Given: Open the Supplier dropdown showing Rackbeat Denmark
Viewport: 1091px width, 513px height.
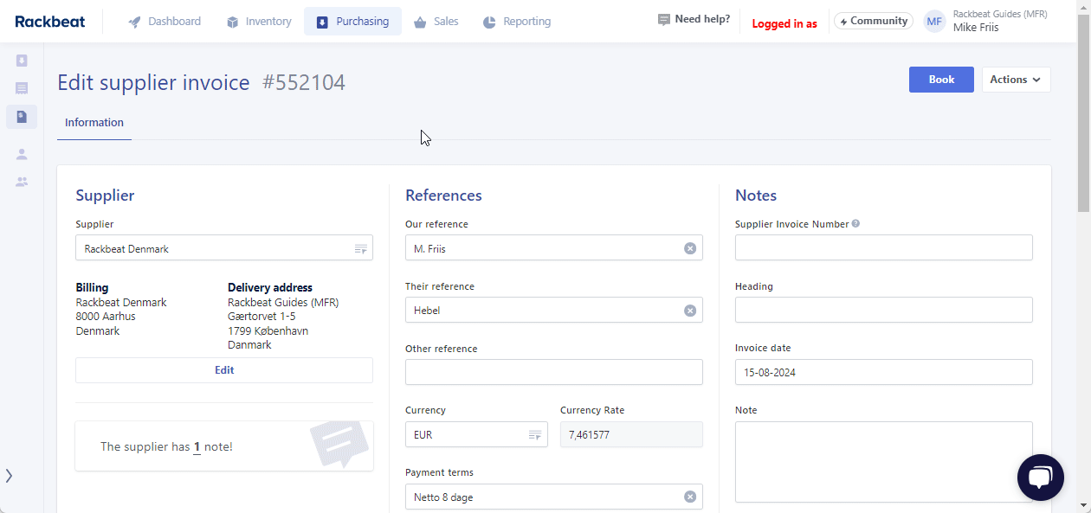Looking at the screenshot, I should (x=223, y=248).
